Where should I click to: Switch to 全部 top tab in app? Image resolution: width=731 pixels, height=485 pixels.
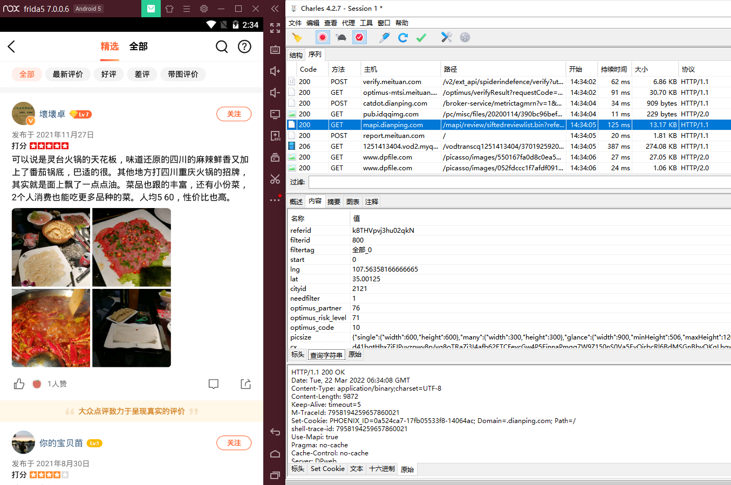[139, 46]
